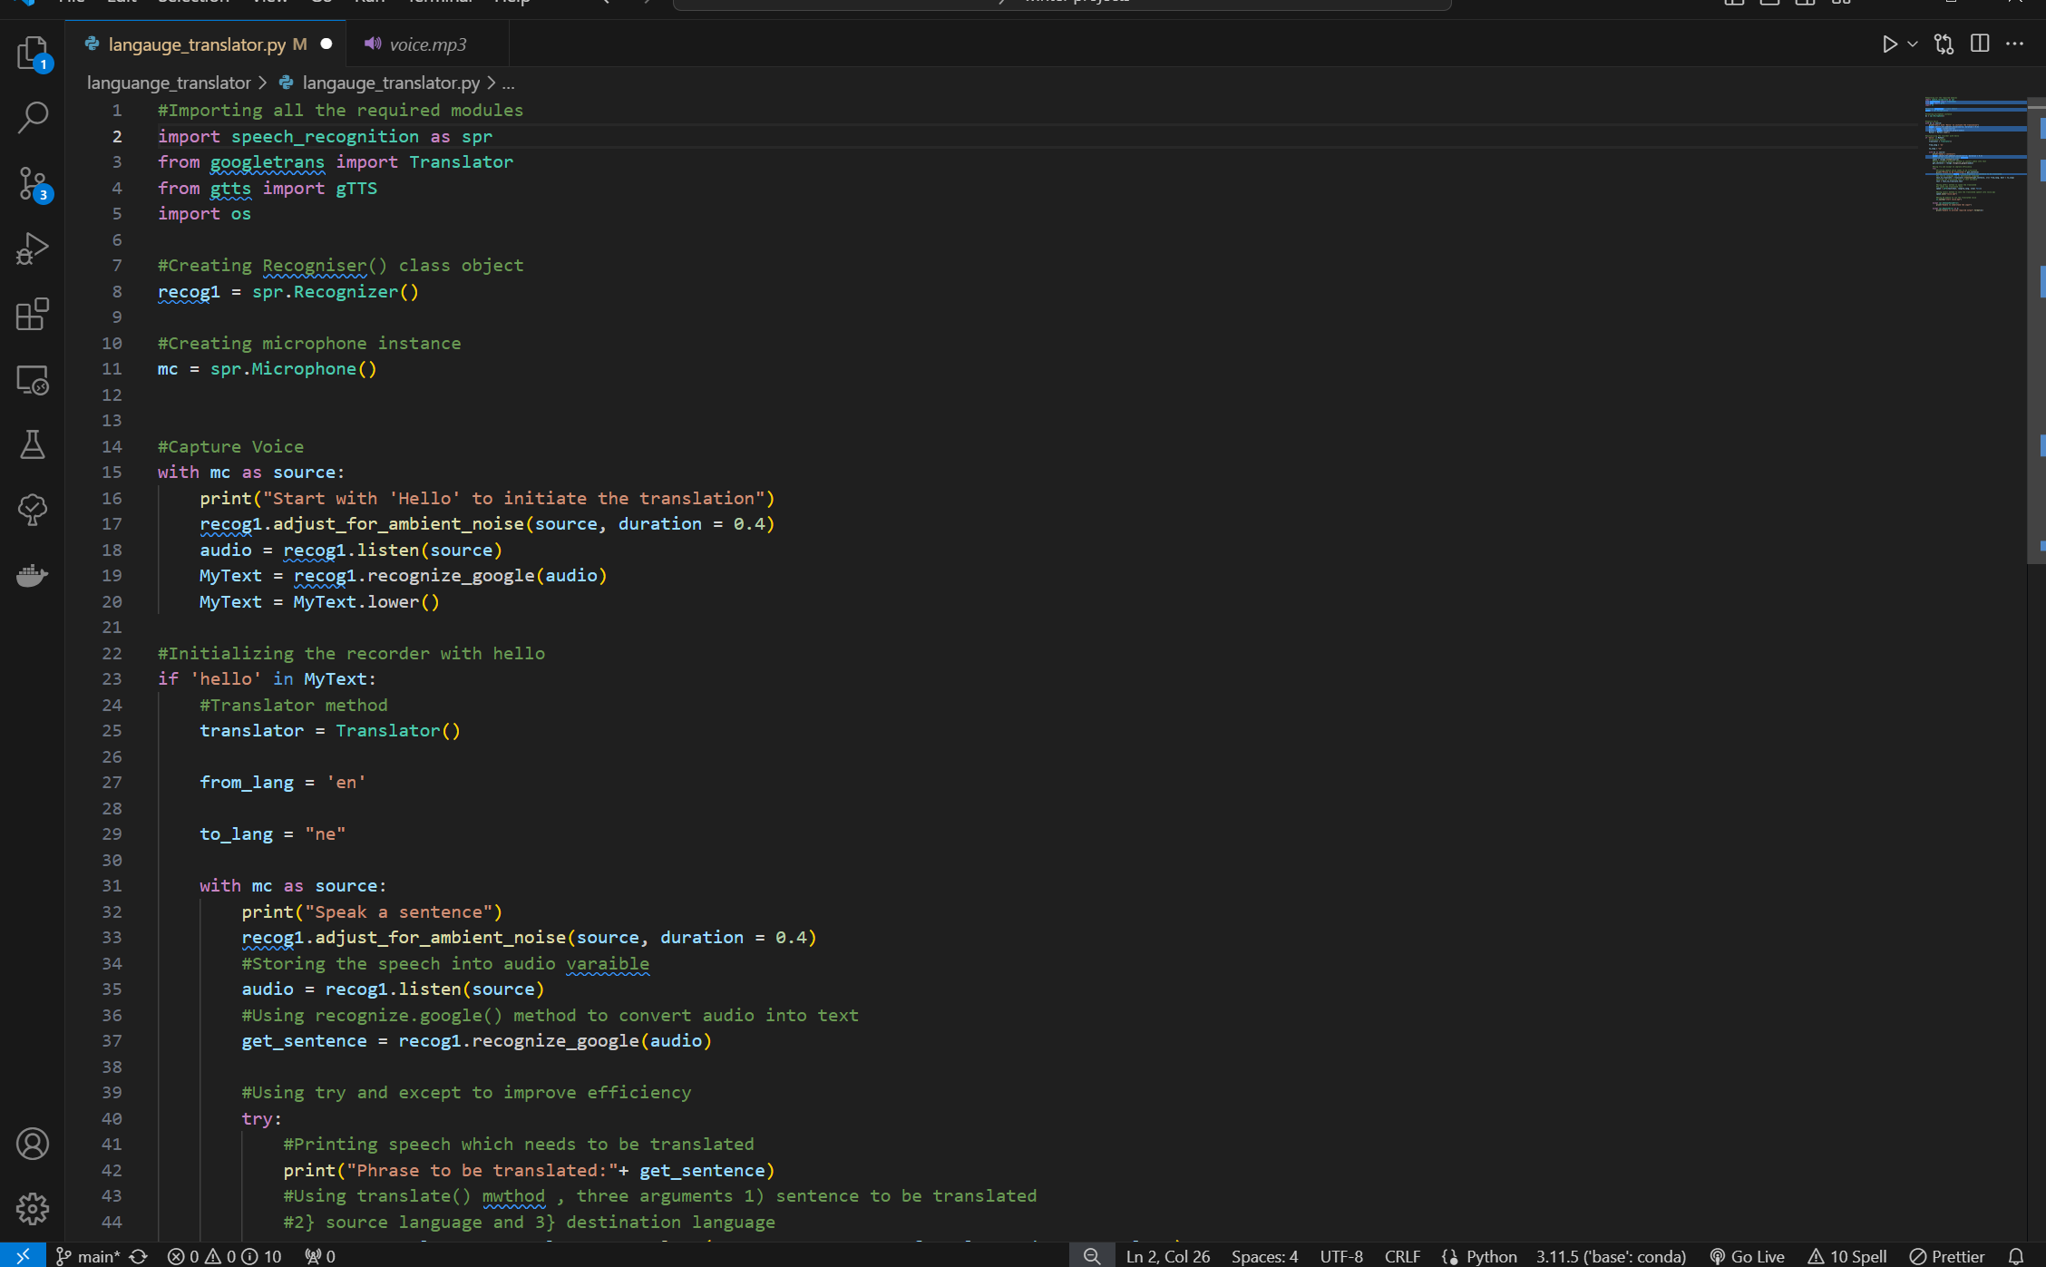
Task: Open the Testing flask view
Action: pos(33,444)
